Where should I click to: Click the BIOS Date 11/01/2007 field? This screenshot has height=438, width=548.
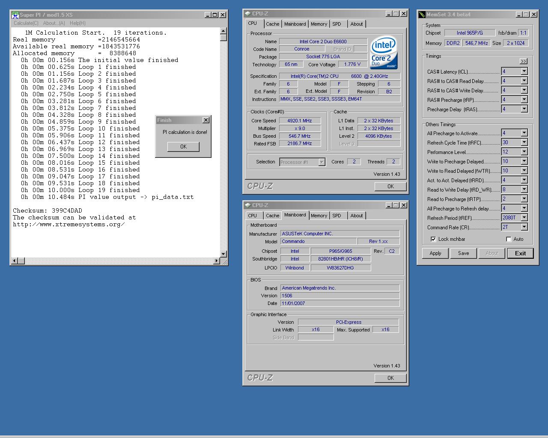(x=340, y=303)
